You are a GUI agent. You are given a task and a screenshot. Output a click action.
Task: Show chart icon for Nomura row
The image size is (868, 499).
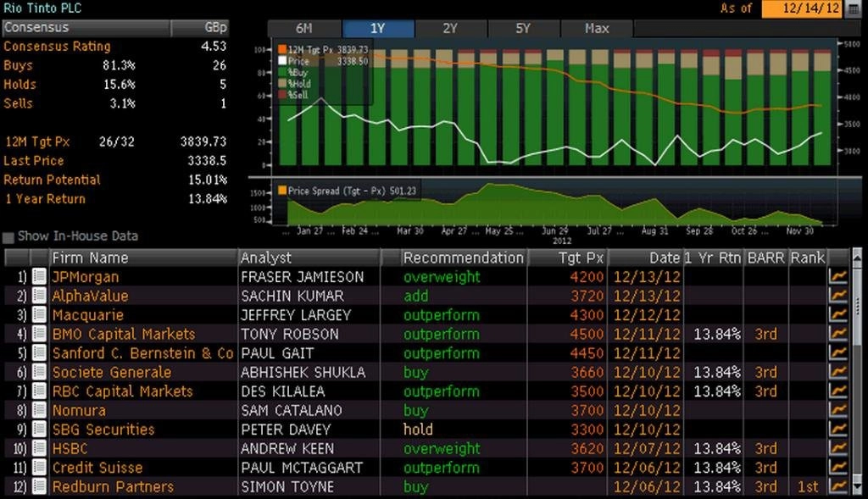click(838, 410)
